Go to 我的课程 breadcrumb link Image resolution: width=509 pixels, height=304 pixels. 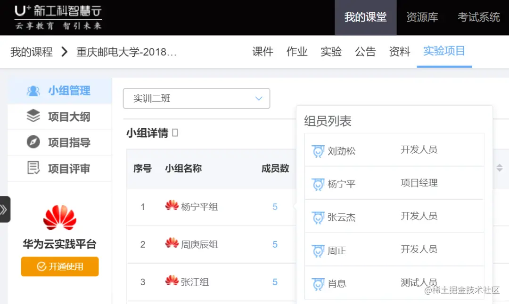[32, 52]
